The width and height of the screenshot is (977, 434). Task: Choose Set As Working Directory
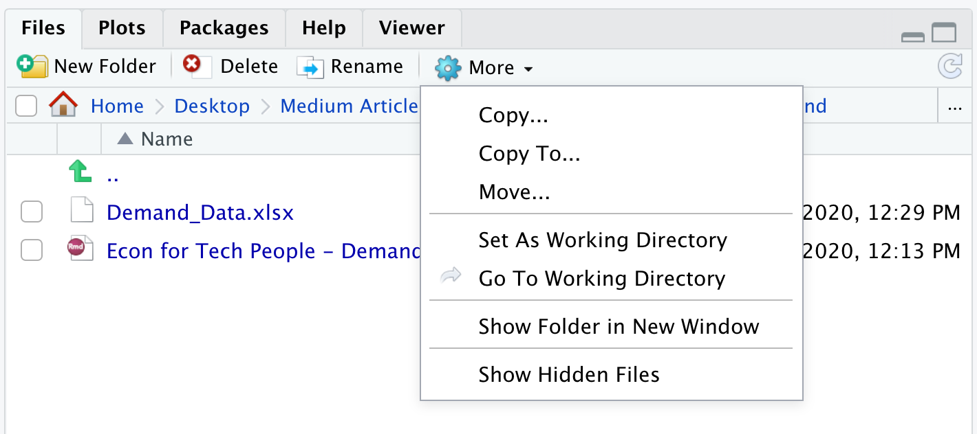click(x=603, y=240)
